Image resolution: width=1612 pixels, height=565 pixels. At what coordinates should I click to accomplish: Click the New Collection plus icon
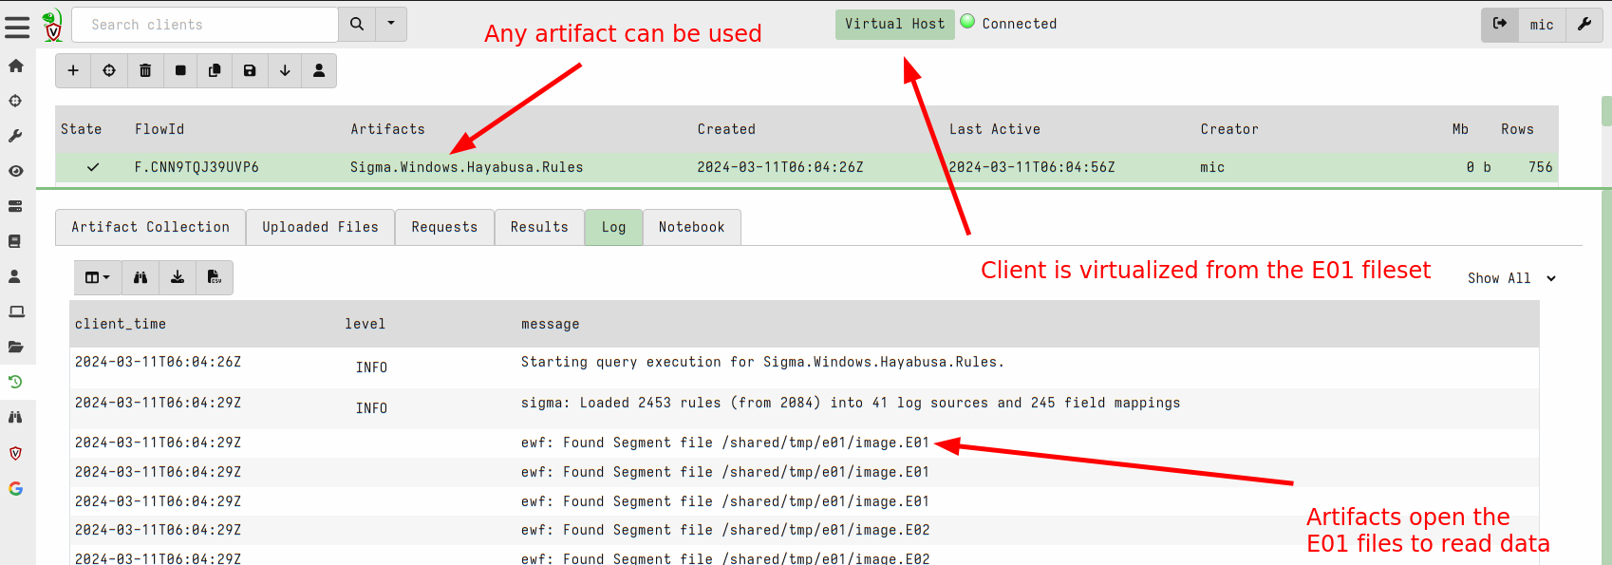(x=73, y=71)
